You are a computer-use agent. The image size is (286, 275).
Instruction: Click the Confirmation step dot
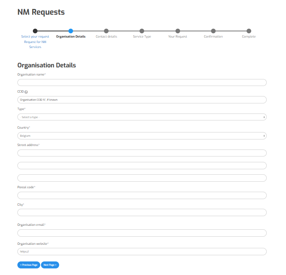tap(213, 31)
